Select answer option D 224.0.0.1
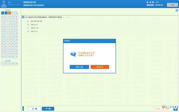This screenshot has height=112, width=179. click(x=27, y=31)
